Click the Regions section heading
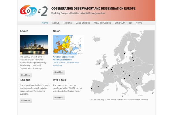This screenshot has height=115, width=173. 25,80
